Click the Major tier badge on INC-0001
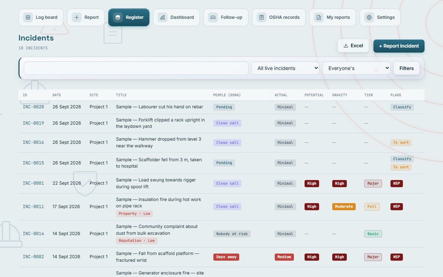443x277 pixels. [x=373, y=184]
